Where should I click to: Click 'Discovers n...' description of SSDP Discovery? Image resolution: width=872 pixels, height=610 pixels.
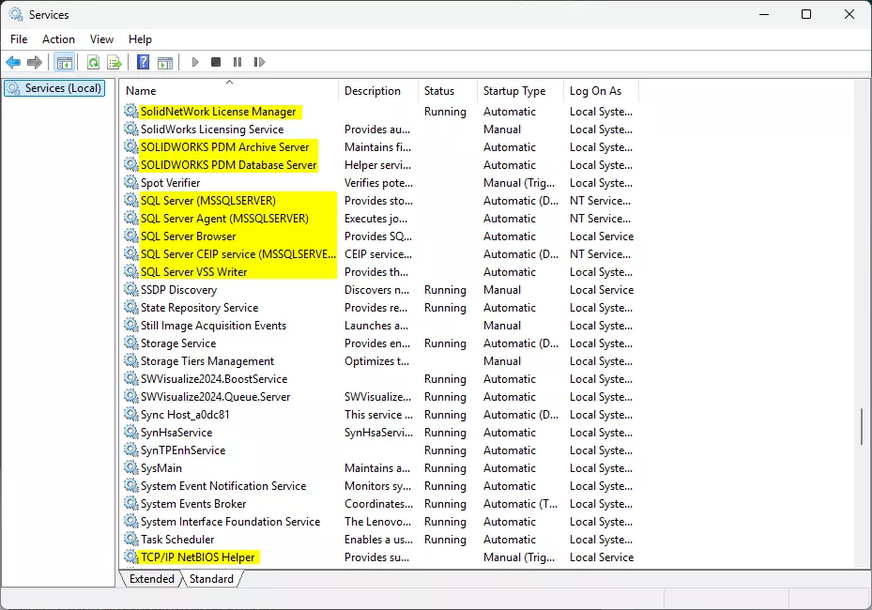(x=376, y=289)
